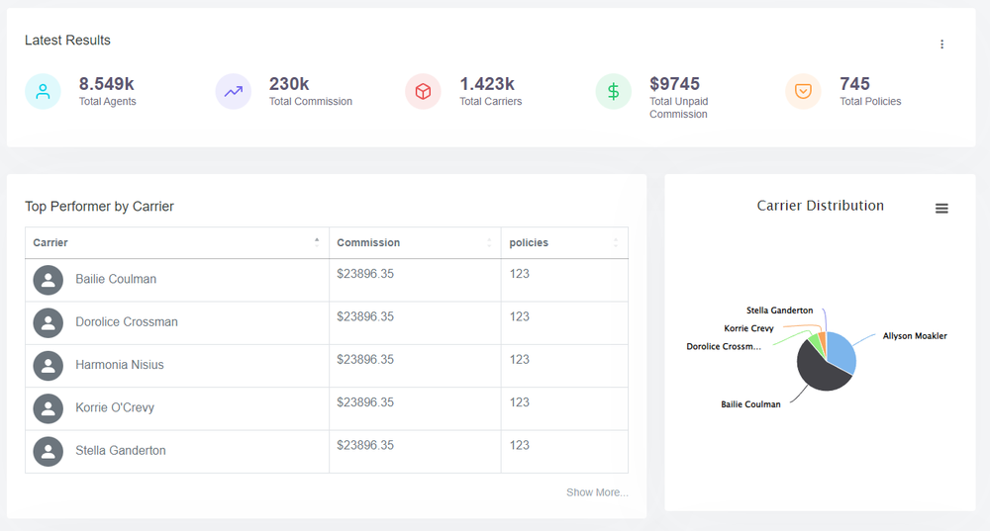Click the Korrie Crevy chart label
The width and height of the screenshot is (990, 531).
748,328
